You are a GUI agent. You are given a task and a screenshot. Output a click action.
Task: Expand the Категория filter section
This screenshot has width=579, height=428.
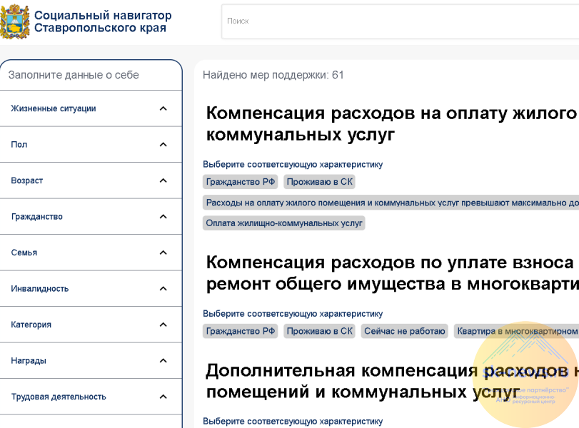(x=163, y=325)
